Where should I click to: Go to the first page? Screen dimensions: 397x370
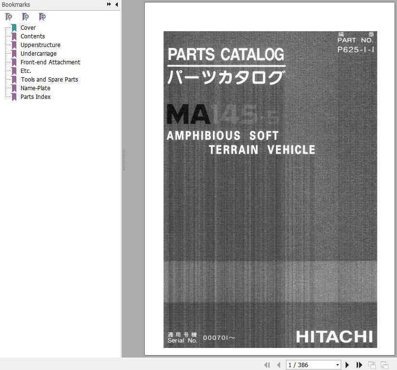pyautogui.click(x=267, y=365)
